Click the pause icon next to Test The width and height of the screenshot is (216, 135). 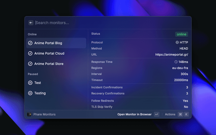30,83
